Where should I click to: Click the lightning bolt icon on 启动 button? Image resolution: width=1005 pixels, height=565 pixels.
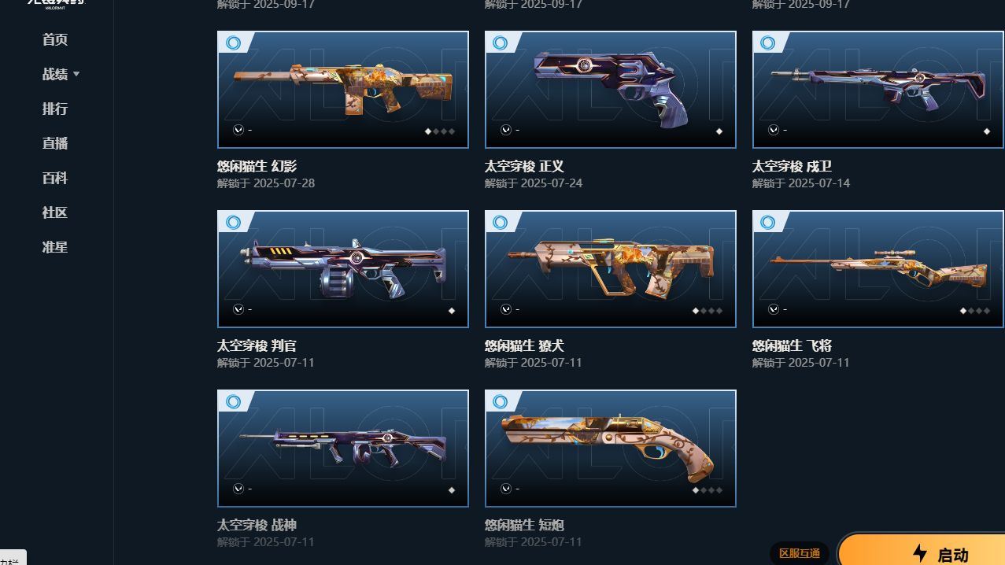(x=920, y=554)
